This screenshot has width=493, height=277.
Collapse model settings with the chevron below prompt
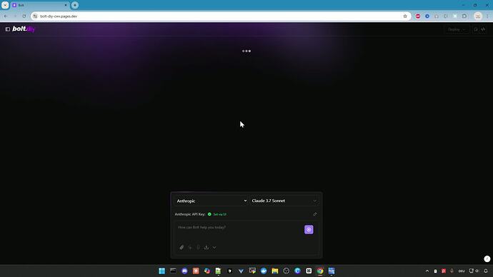[214, 248]
